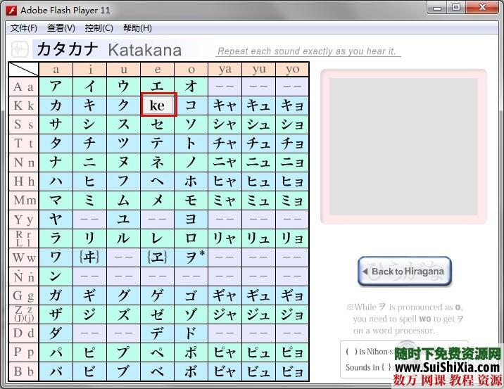This screenshot has height=389, width=504.
Task: Click the Flash Player icon in the title bar
Action: (x=11, y=10)
